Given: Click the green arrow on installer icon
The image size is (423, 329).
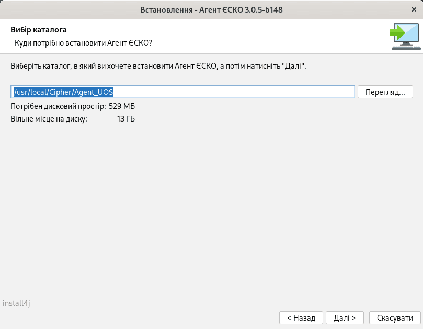Looking at the screenshot, I should tap(397, 32).
